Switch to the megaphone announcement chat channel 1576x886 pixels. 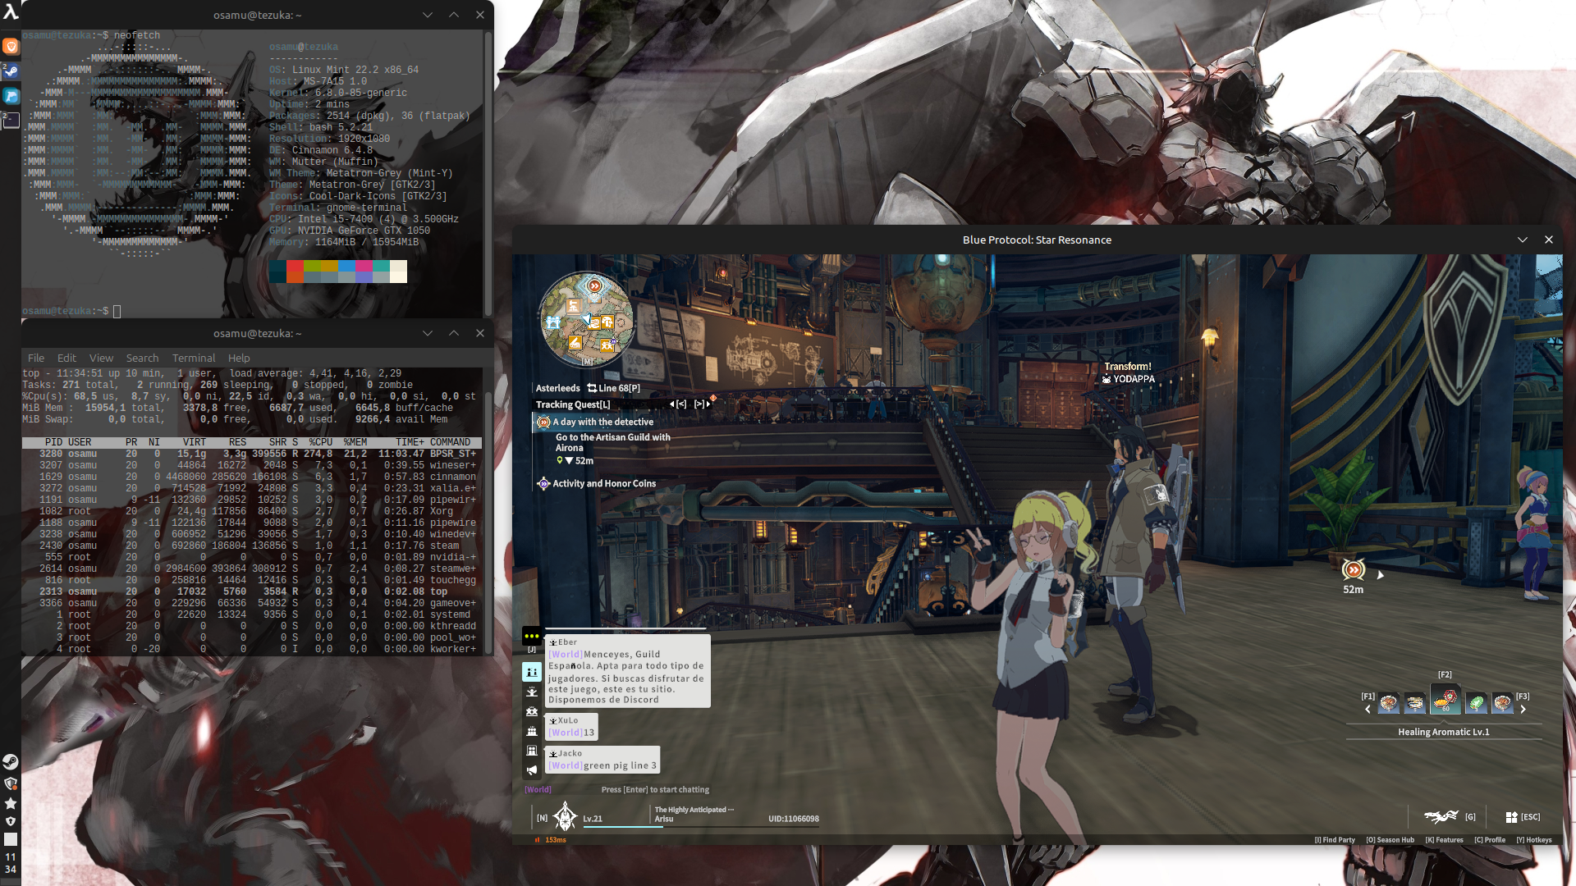531,770
